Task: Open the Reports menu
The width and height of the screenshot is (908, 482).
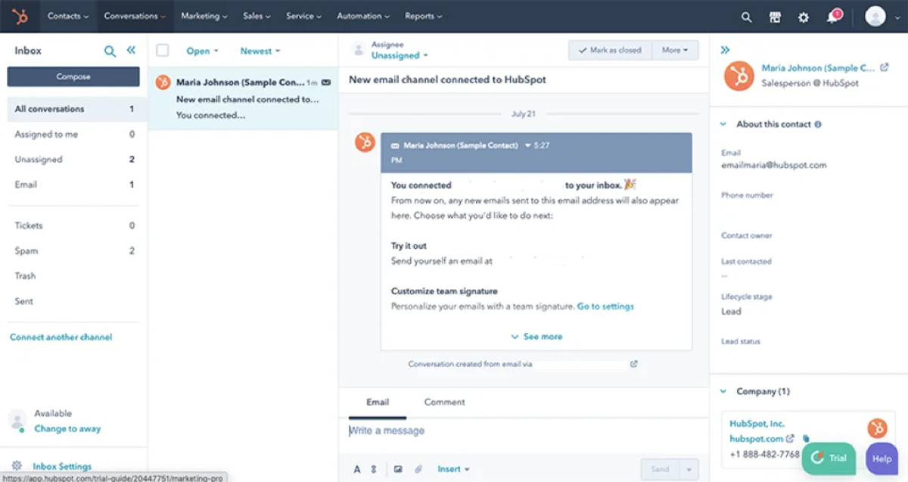Action: 424,16
